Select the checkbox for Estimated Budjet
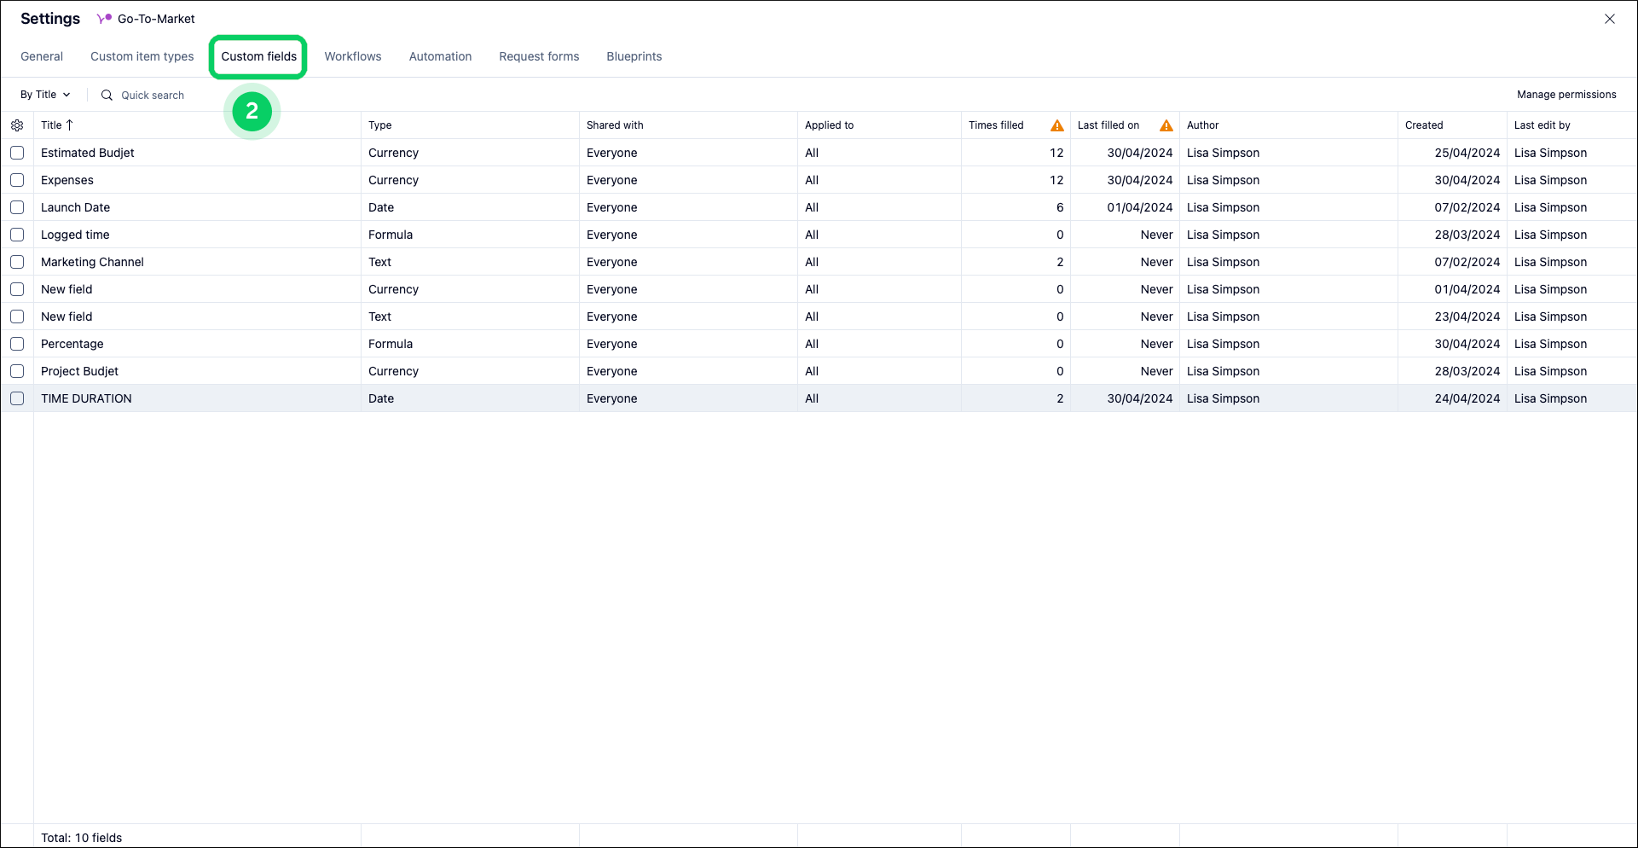Image resolution: width=1638 pixels, height=848 pixels. pyautogui.click(x=18, y=153)
